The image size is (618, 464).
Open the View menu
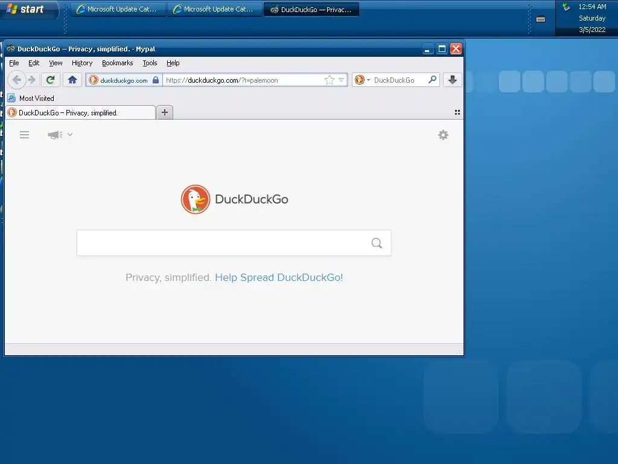(56, 63)
